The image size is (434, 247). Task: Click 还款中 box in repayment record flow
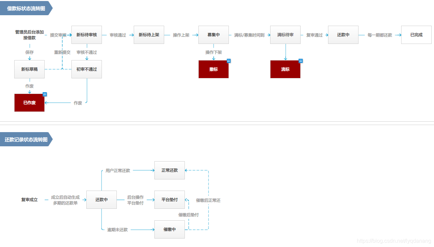[102, 200]
